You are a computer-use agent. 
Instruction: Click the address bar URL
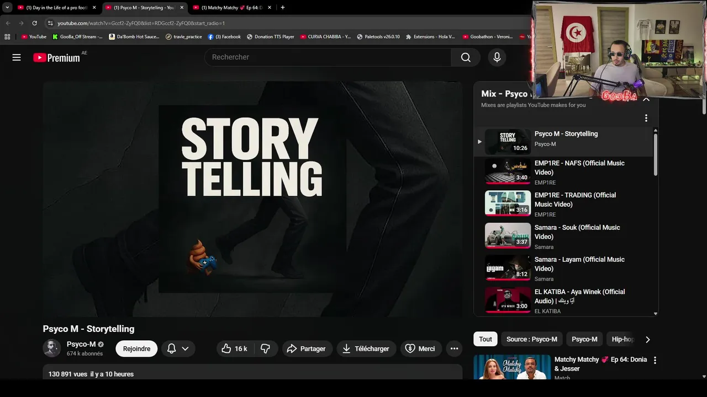coord(141,23)
